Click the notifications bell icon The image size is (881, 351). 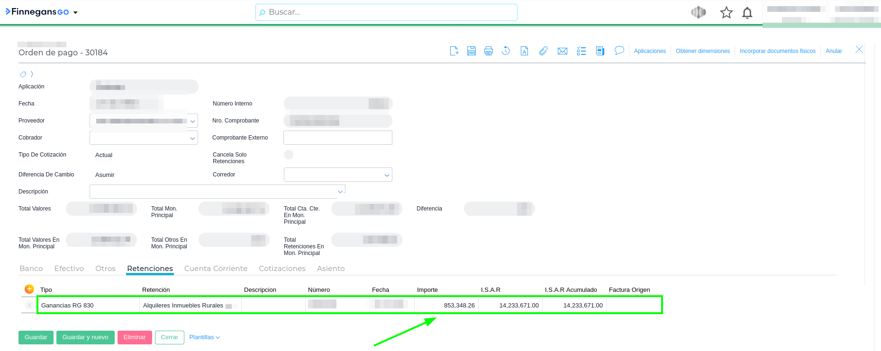[747, 13]
